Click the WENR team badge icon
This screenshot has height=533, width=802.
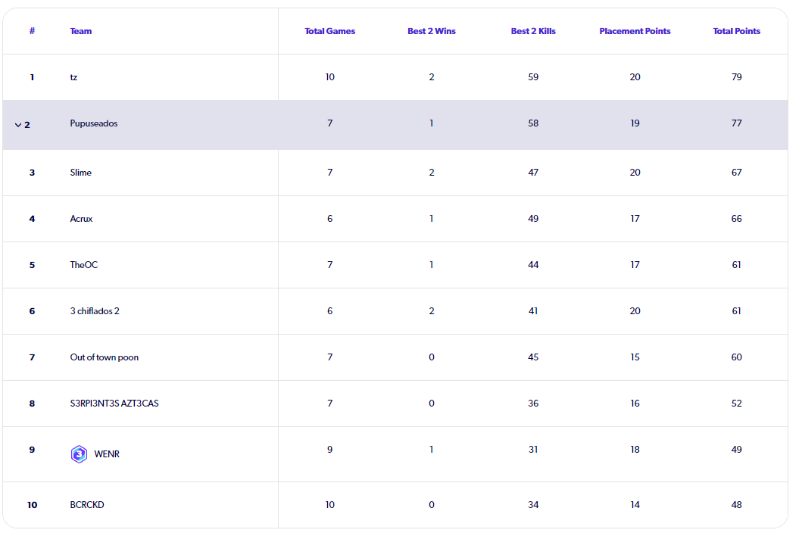click(79, 454)
